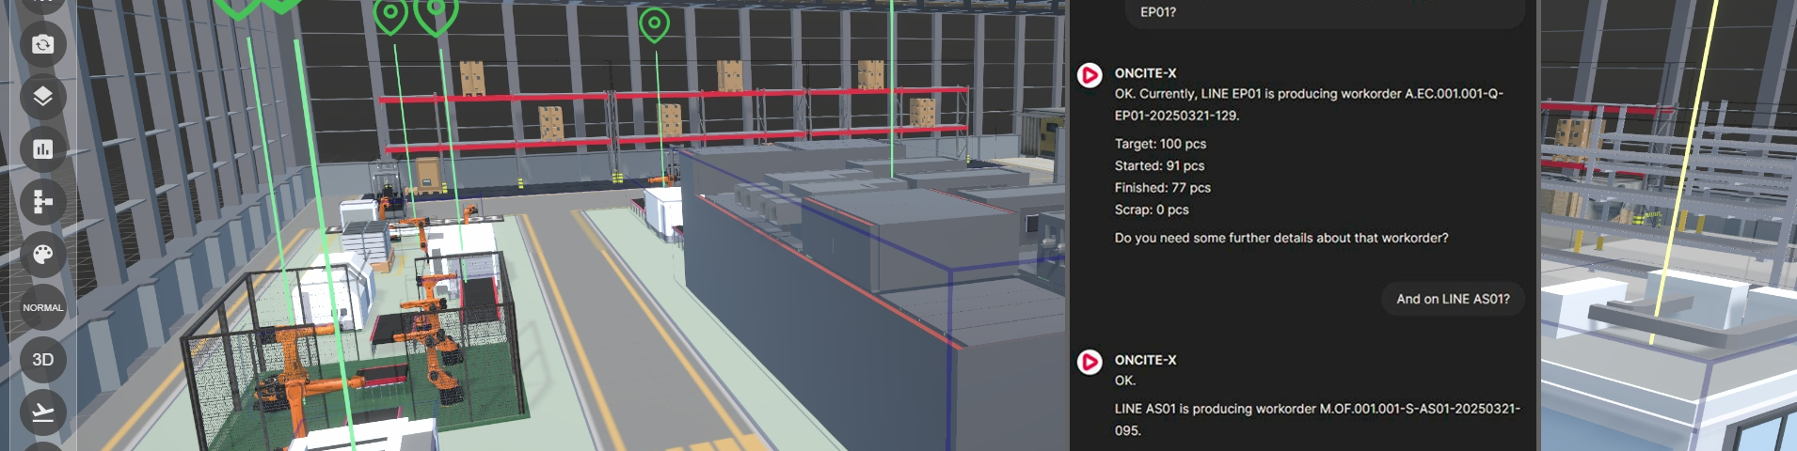The width and height of the screenshot is (1797, 451).
Task: Select the green location pin second from left at top
Action: [282, 5]
